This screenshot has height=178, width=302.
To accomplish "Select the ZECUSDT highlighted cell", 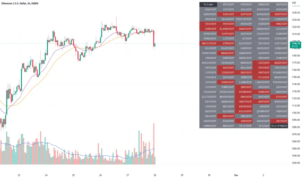I will [279, 121].
